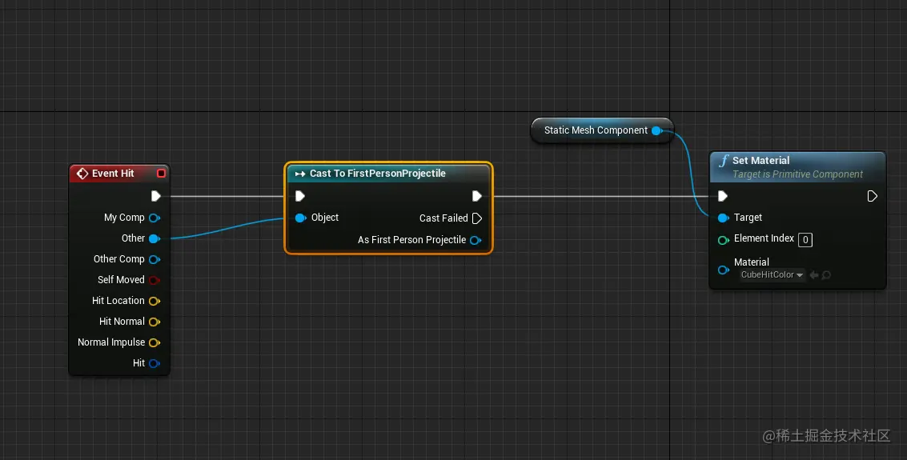Click the 'My Comp' pin label
Screen dimensions: 907x460
click(124, 218)
